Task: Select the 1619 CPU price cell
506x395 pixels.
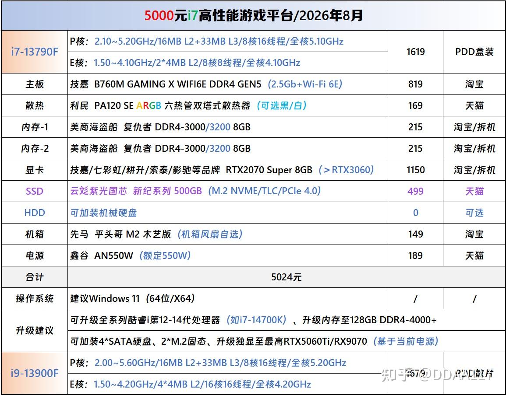Action: 415,52
